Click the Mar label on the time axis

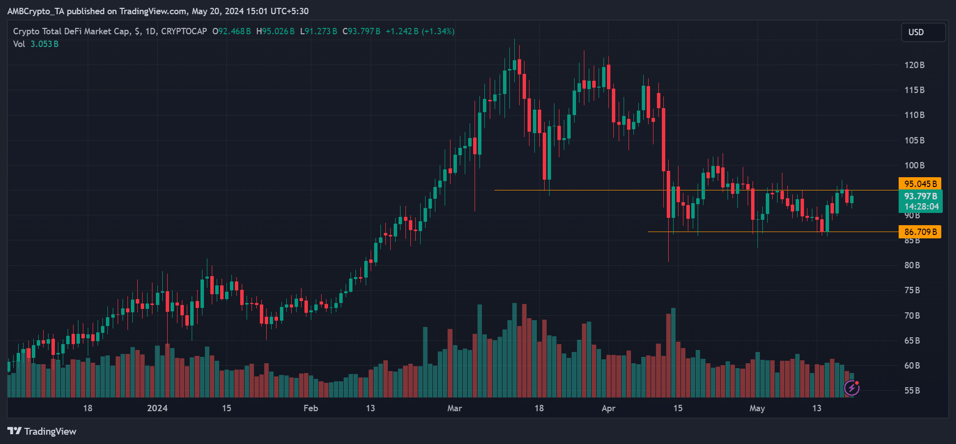coord(454,408)
